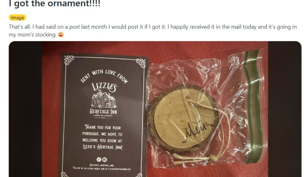Click the post body text starting 'That's all'
Viewport: 304px width, 177px height.
(153, 31)
